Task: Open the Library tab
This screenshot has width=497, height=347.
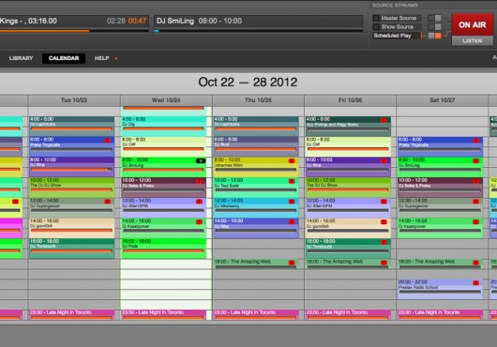Action: [x=21, y=58]
